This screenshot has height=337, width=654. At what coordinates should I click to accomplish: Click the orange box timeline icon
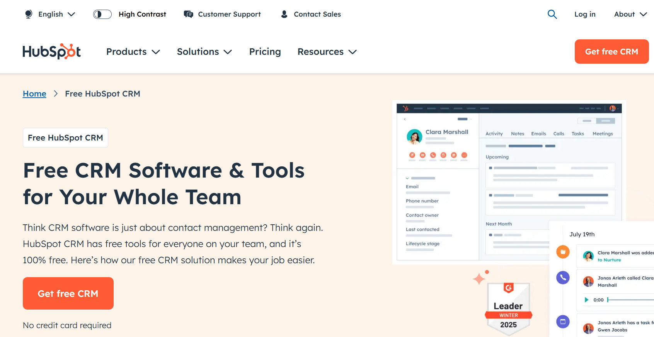coord(563,252)
